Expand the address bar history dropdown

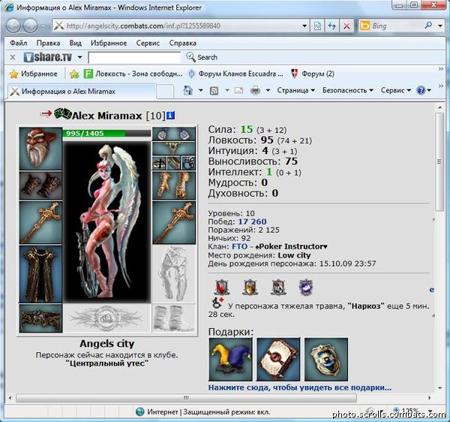click(304, 26)
